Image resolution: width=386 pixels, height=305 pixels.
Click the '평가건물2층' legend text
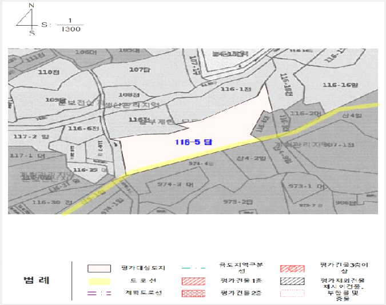tap(241, 293)
